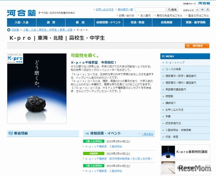Select お申し込み方法 in the side menu
The width and height of the screenshot is (216, 176).
[185, 110]
